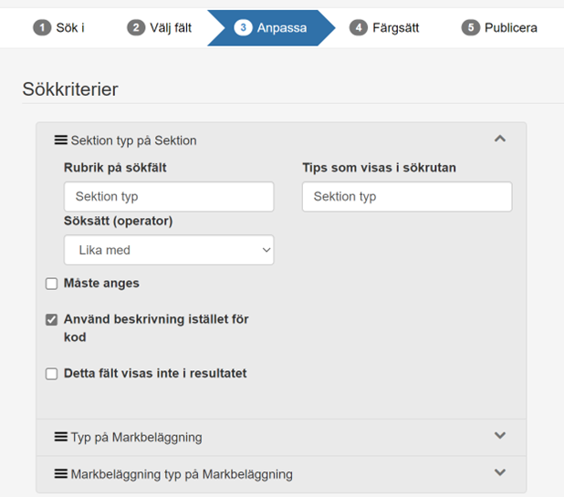Go to the Sök i step
Screen dimensions: 564x497
[x=69, y=27]
